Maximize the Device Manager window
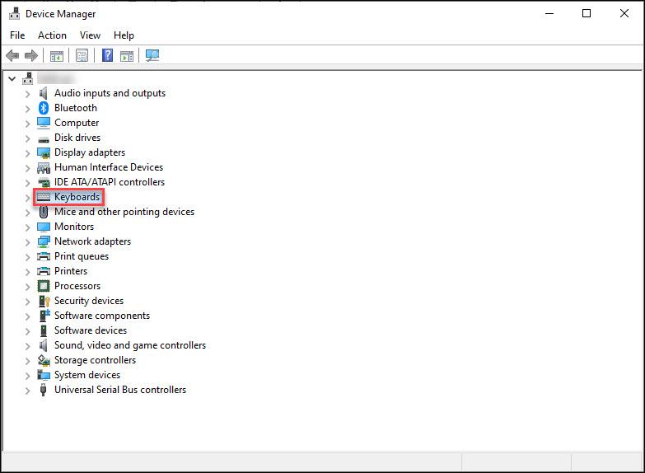 587,13
